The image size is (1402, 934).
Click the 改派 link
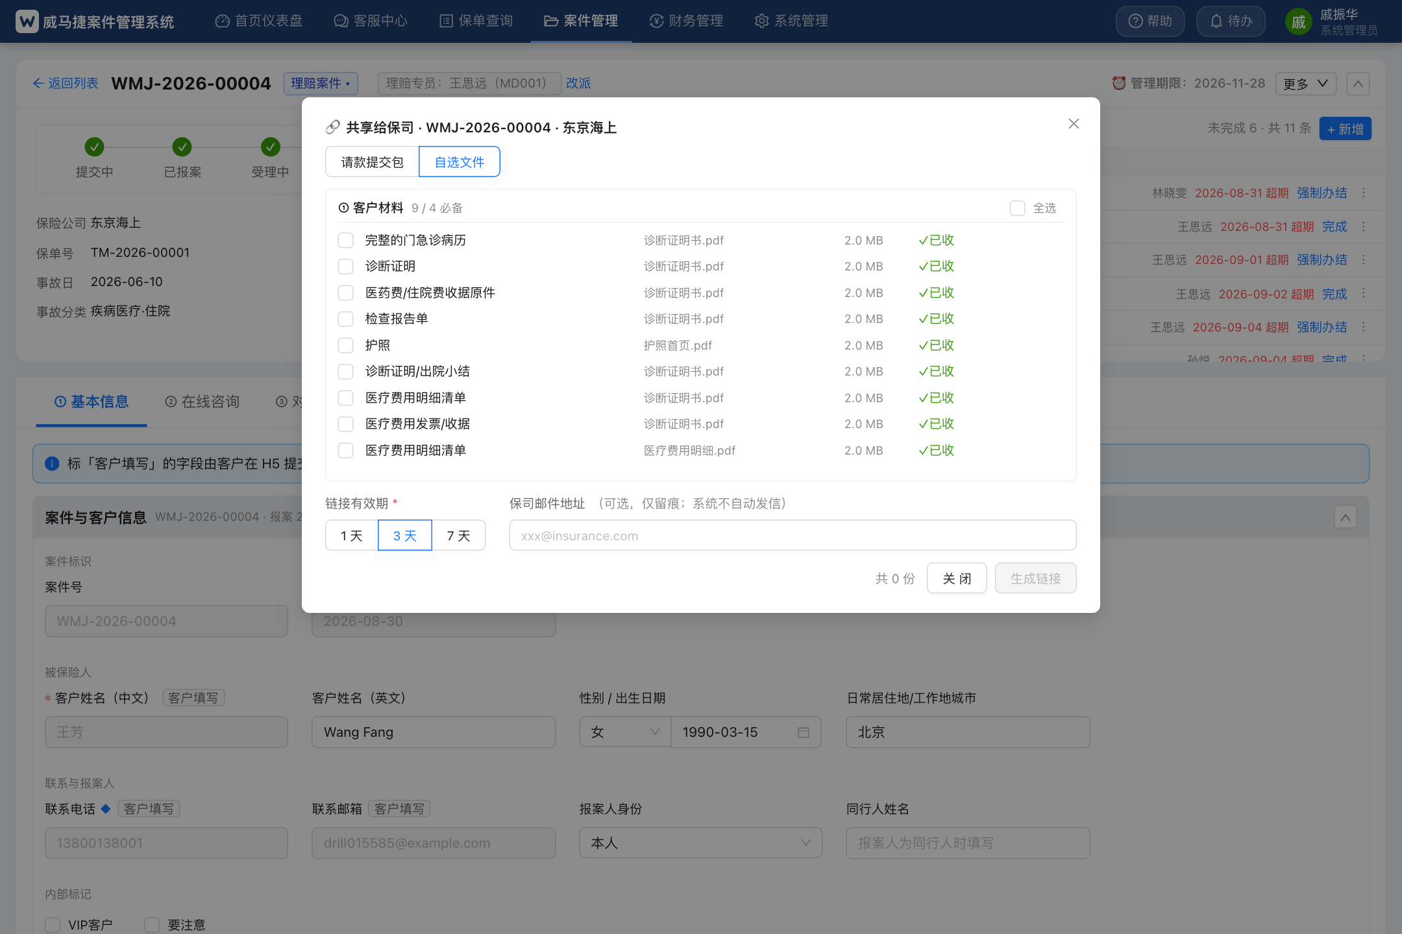tap(578, 83)
